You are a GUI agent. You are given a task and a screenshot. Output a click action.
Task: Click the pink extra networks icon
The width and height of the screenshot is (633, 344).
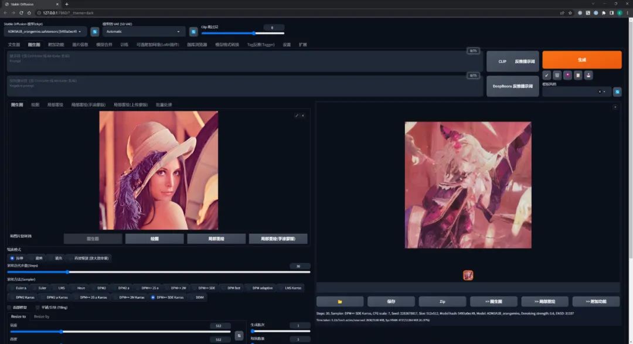[567, 75]
